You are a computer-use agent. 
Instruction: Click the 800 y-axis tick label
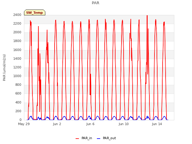click(18, 85)
